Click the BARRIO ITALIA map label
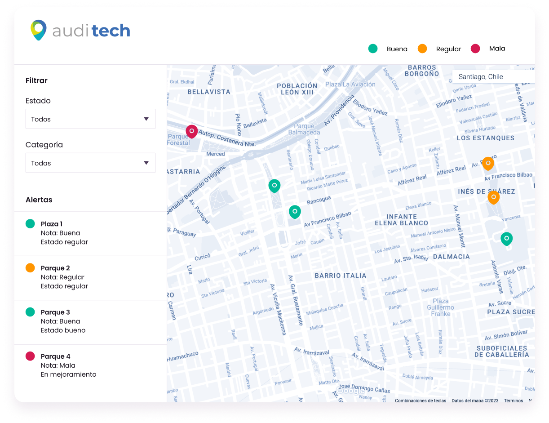The width and height of the screenshot is (549, 423). (x=341, y=276)
